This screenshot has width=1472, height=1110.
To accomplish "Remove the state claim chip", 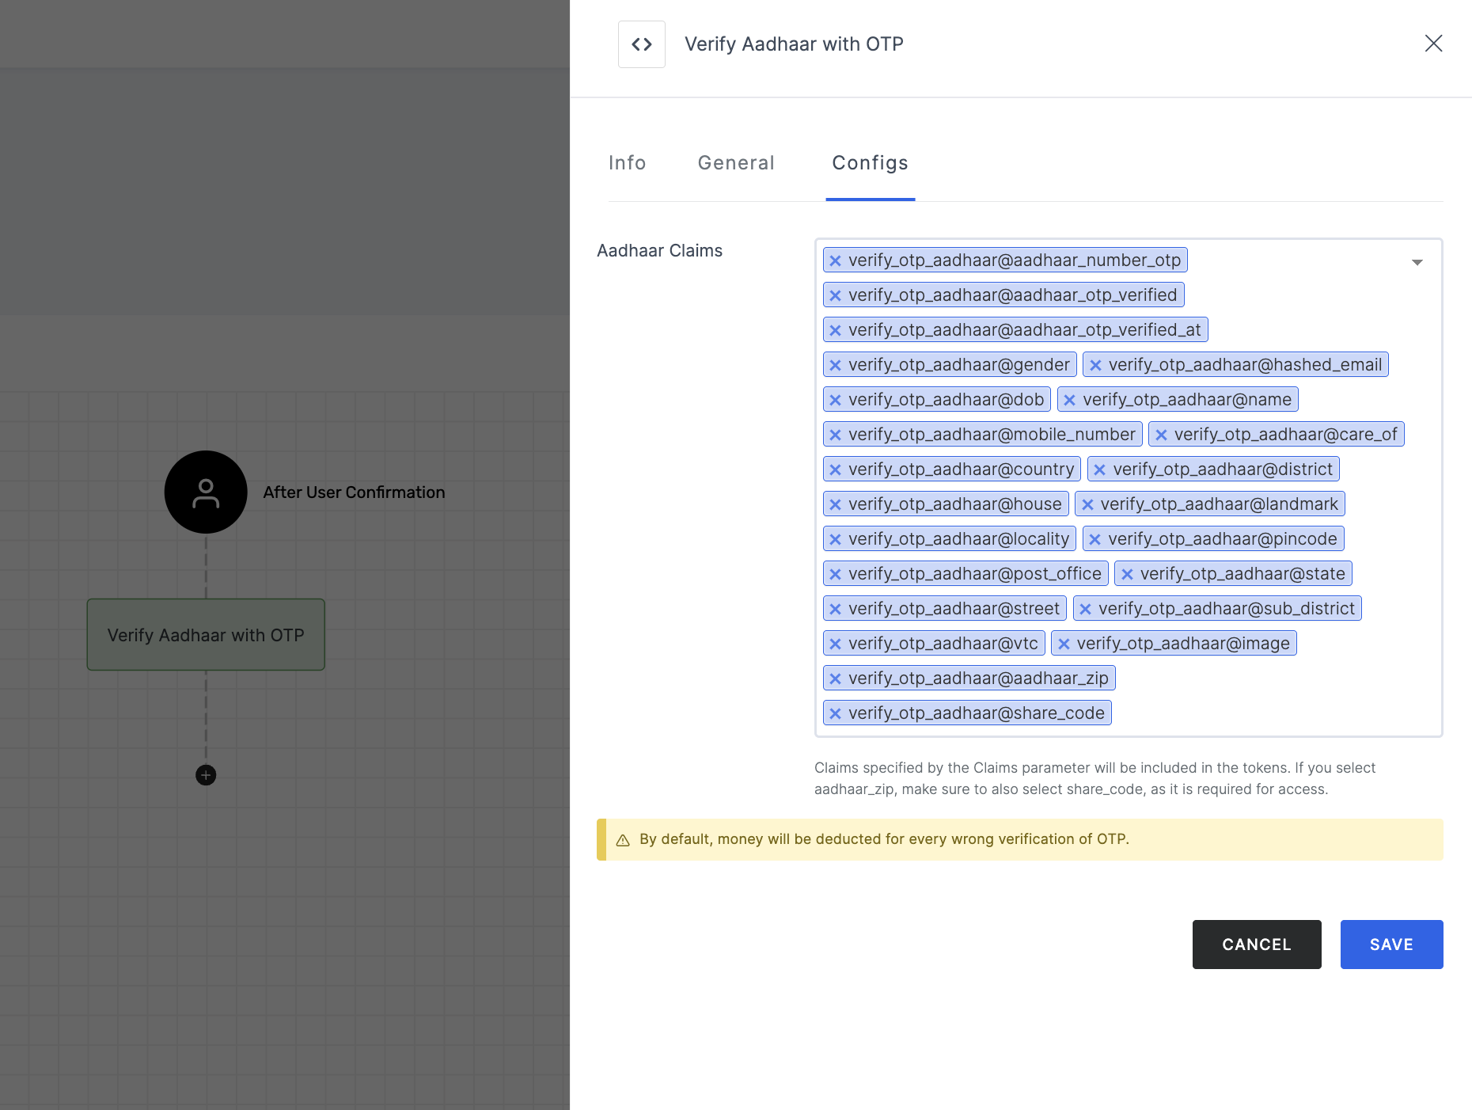I will [1127, 574].
